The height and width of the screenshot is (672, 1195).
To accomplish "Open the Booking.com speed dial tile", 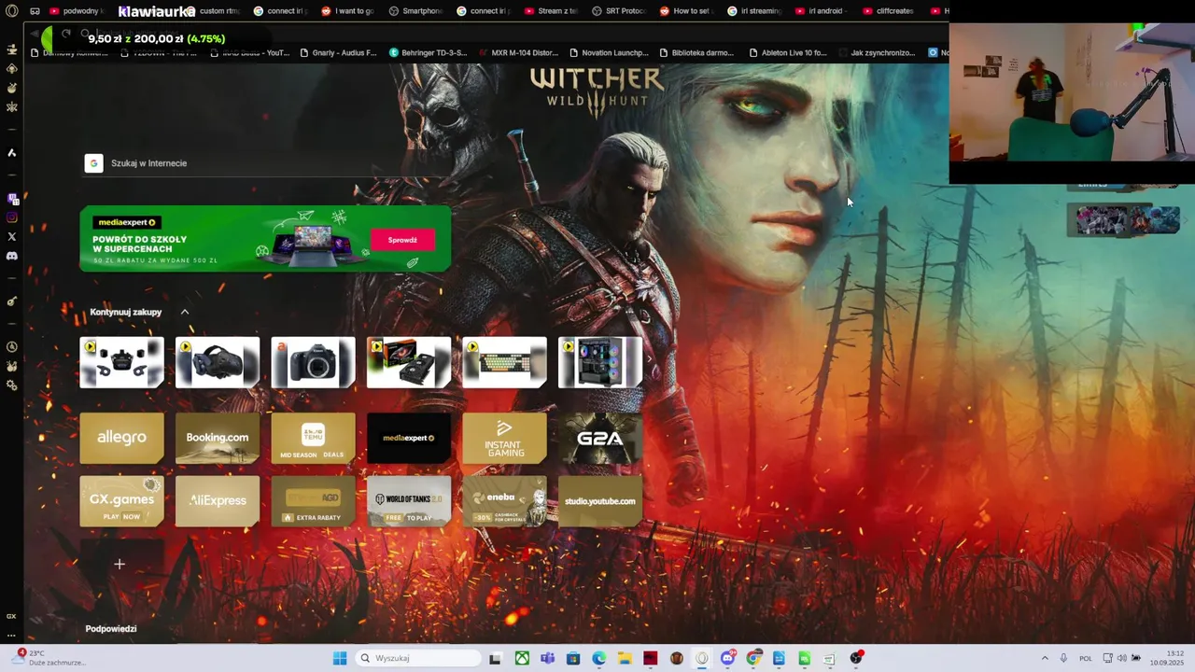I will point(218,438).
